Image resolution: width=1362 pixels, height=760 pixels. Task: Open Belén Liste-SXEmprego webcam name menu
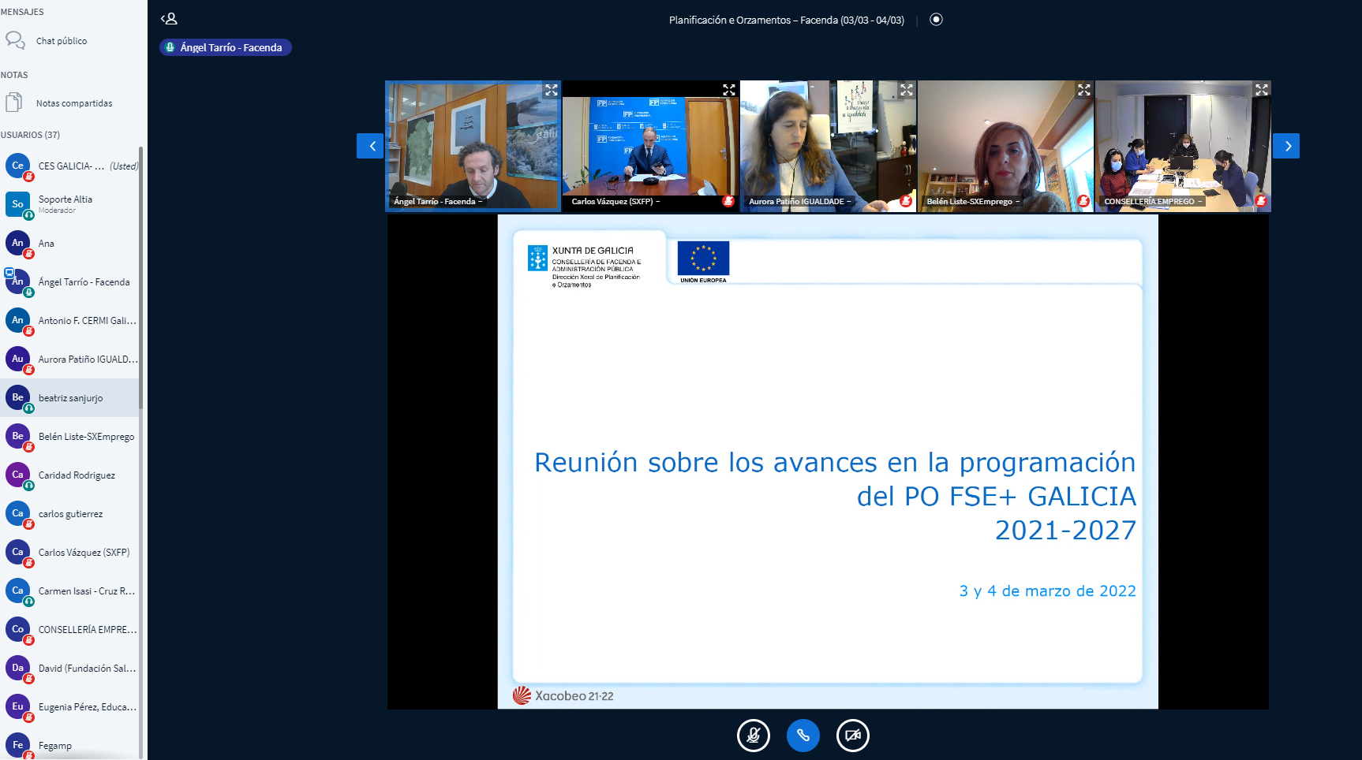point(973,202)
